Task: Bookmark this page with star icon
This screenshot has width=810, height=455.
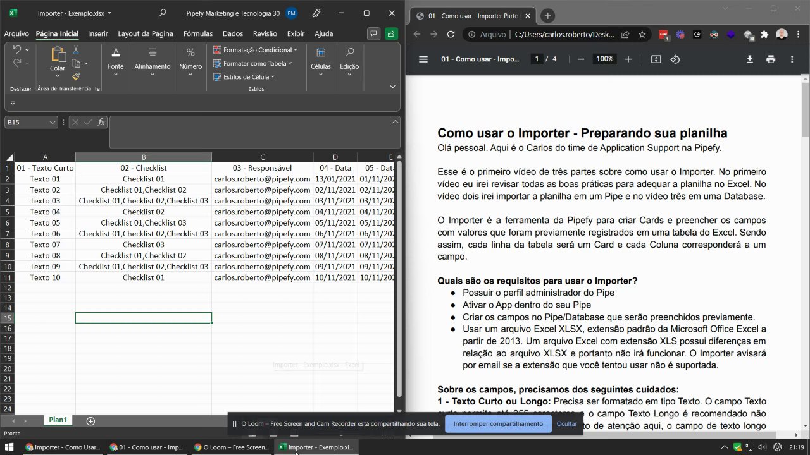Action: [642, 35]
